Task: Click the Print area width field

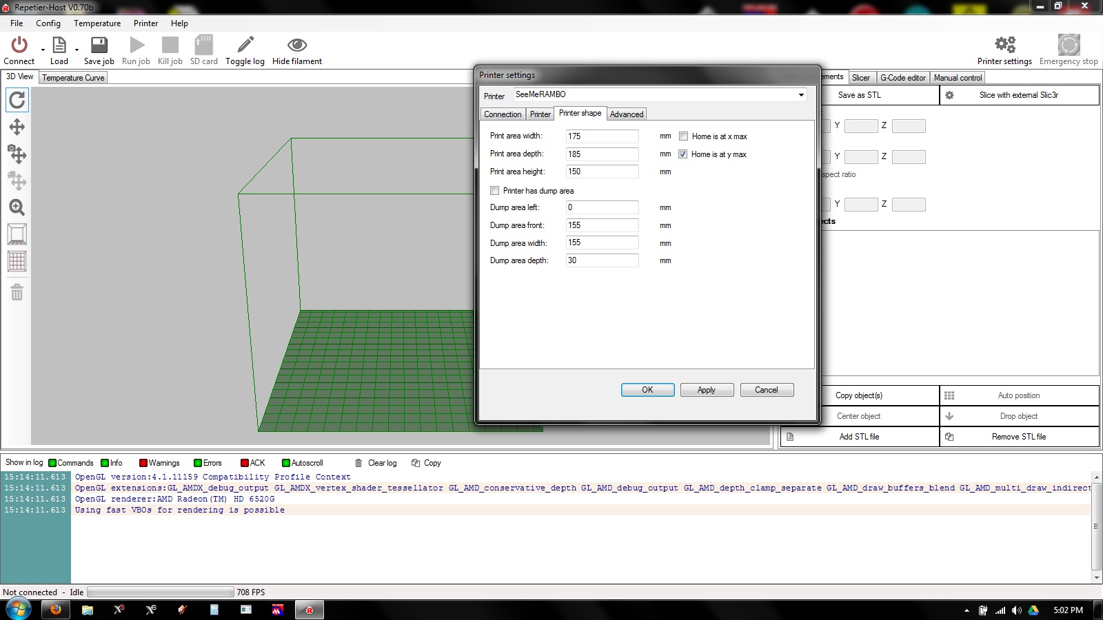Action: (x=602, y=136)
